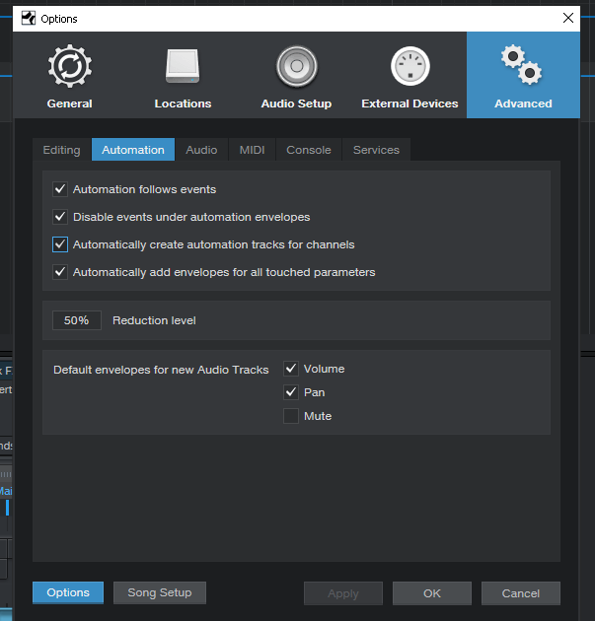Click the 50% Reduction level field
Screen dimensions: 595x621
[x=77, y=320]
